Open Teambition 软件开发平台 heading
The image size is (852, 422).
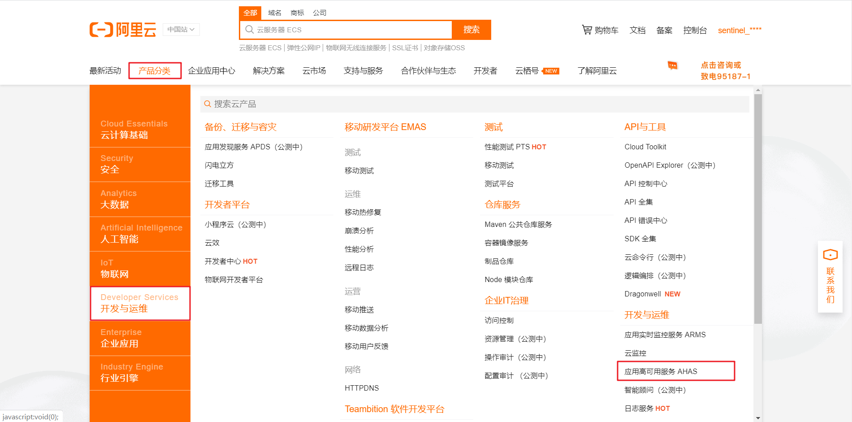[394, 409]
